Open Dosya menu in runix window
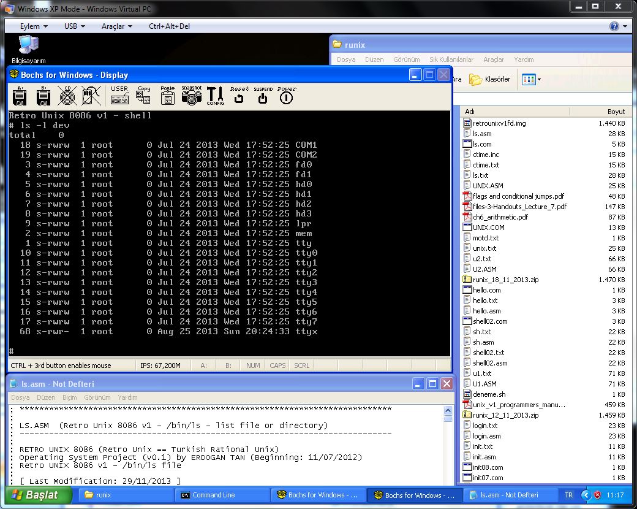 (346, 59)
